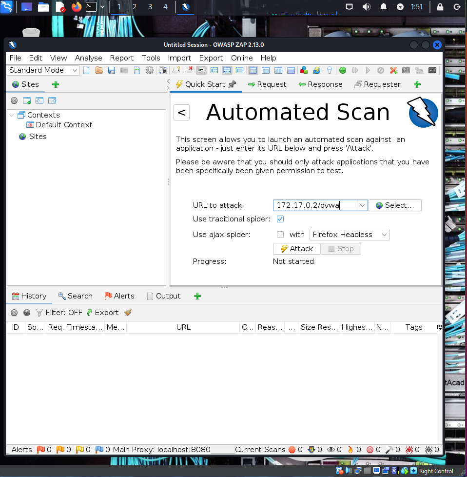Click the Persist Session floppy disk icon

click(112, 71)
